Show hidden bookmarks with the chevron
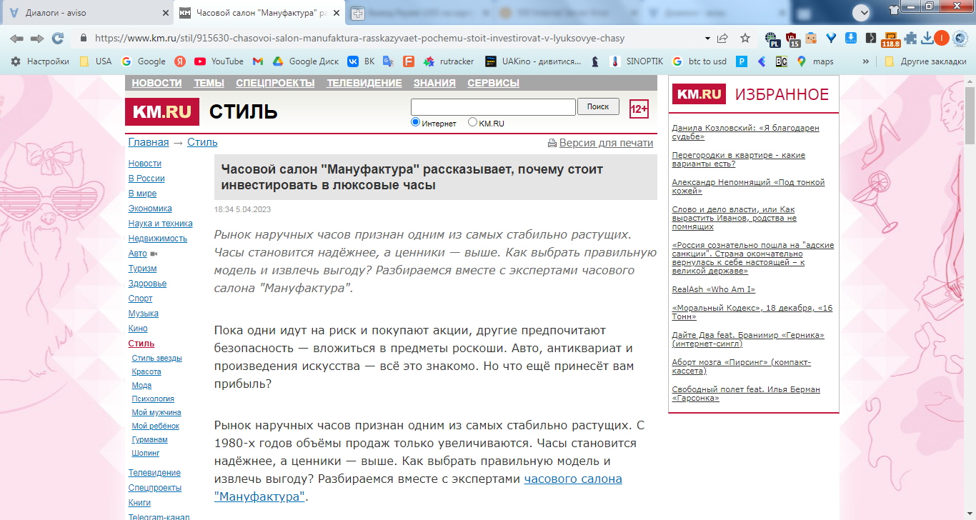The width and height of the screenshot is (976, 520). (866, 61)
